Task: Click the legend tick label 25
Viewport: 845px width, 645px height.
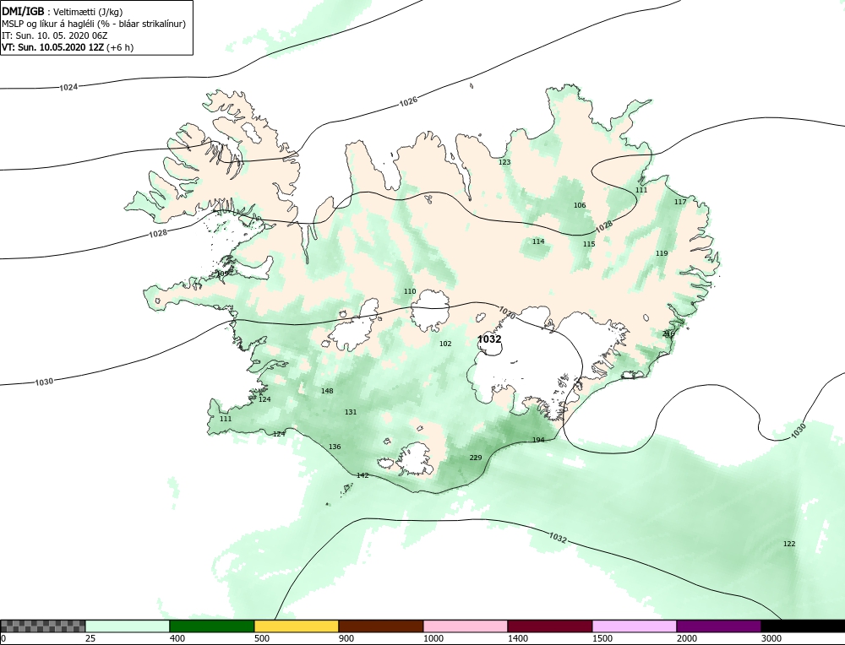Action: 90,638
